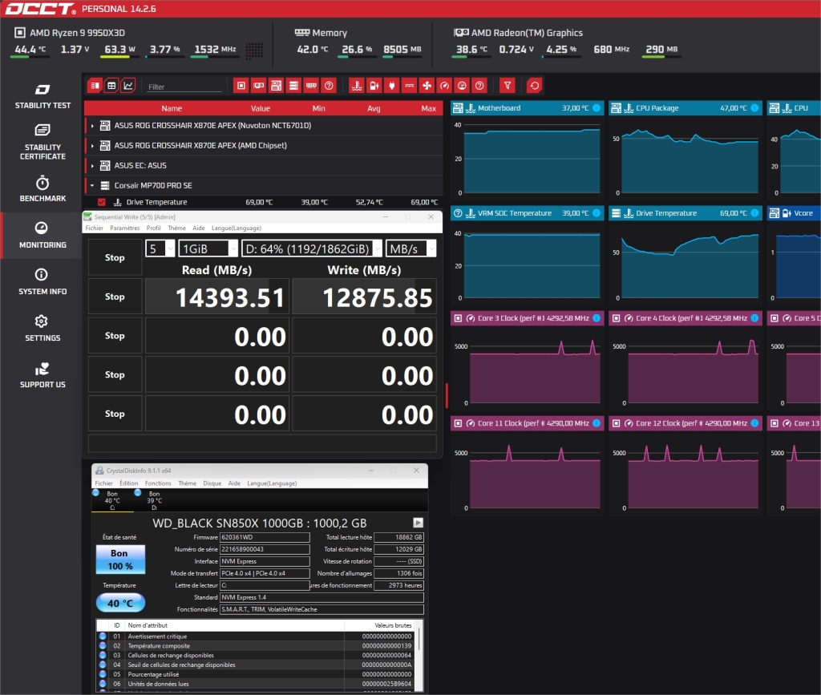Screen dimensions: 821x695
Task: Click the funnel filter icon
Action: (x=507, y=85)
